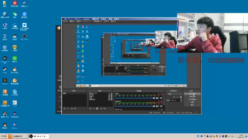Open the 文件(F) menu in OBS
This screenshot has height=139, width=248.
(x=65, y=21)
